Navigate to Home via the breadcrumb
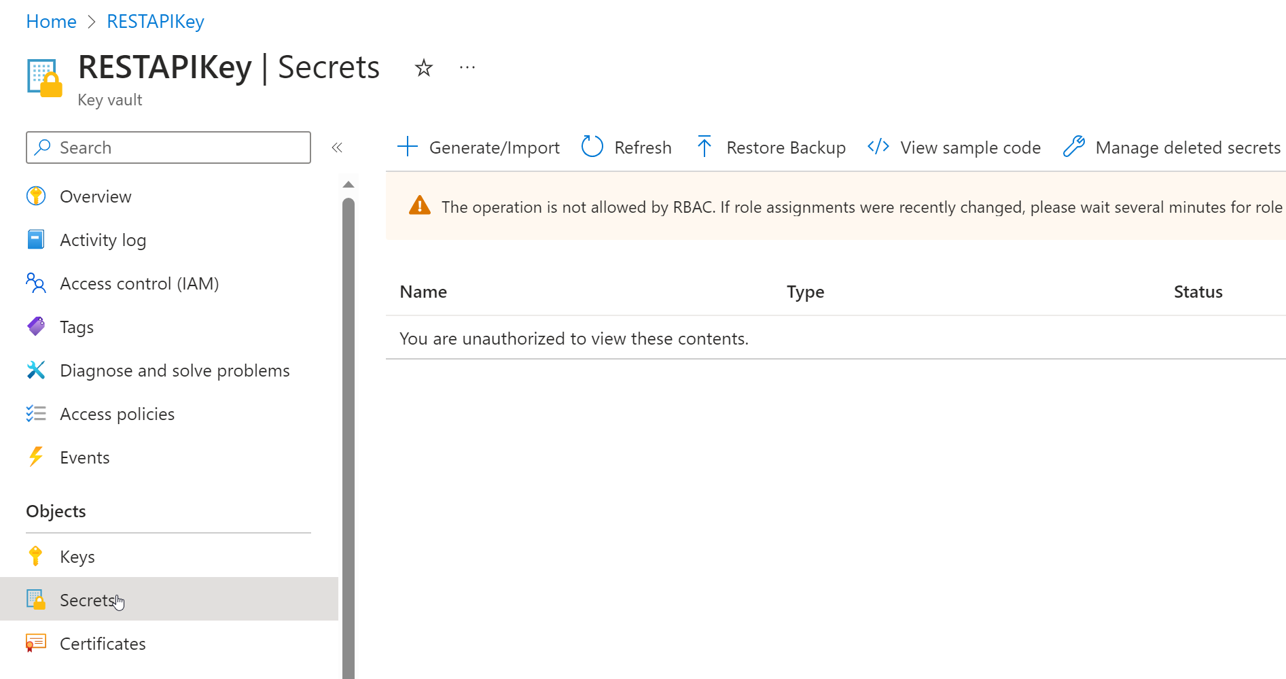 pos(51,21)
